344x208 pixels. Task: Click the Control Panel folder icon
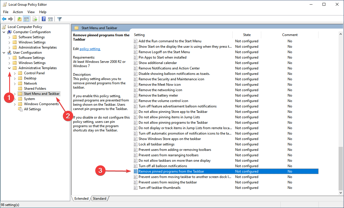tap(20, 73)
